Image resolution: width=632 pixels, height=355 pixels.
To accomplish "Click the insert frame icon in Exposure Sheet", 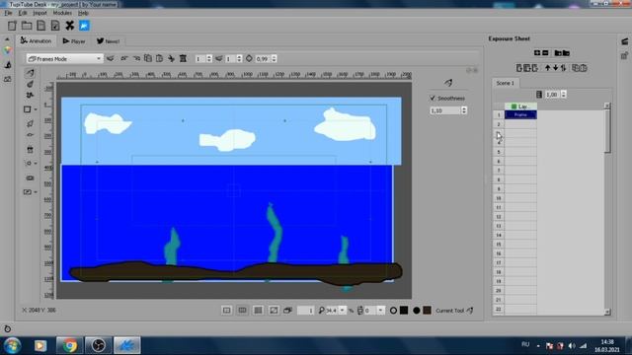I will pyautogui.click(x=519, y=68).
